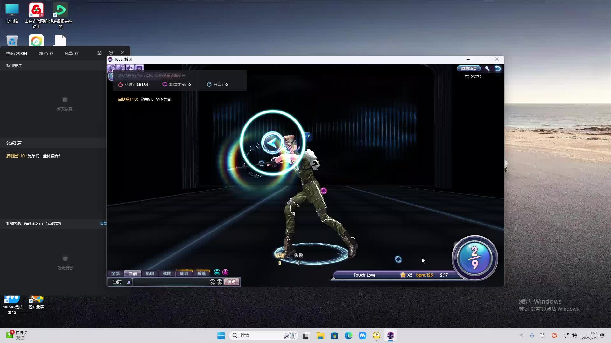Open the 系统 system chat tab
Image resolution: width=611 pixels, height=343 pixels.
coord(201,273)
